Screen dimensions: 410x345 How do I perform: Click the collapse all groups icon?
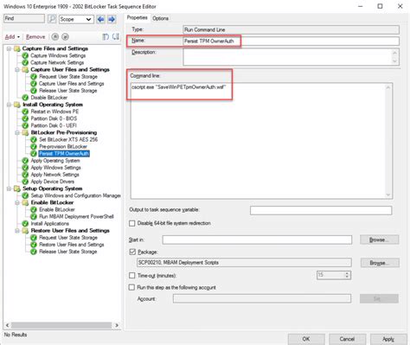click(116, 36)
